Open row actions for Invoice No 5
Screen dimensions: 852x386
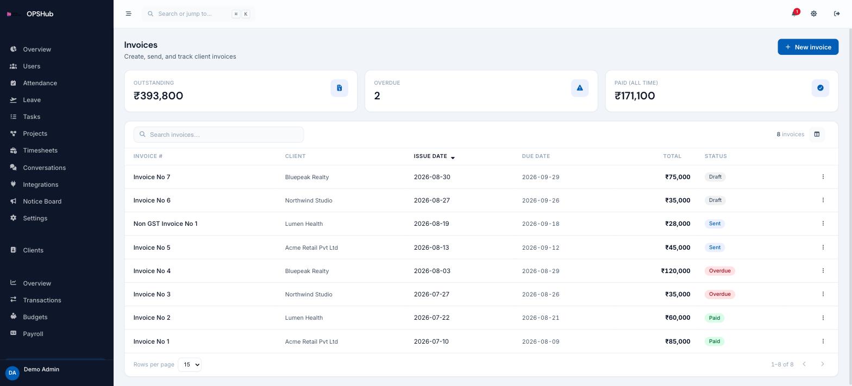(823, 247)
